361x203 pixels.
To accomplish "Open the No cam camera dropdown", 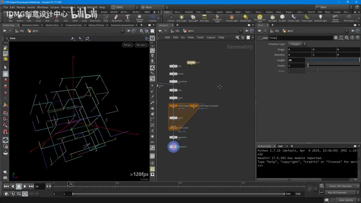I will click(141, 45).
